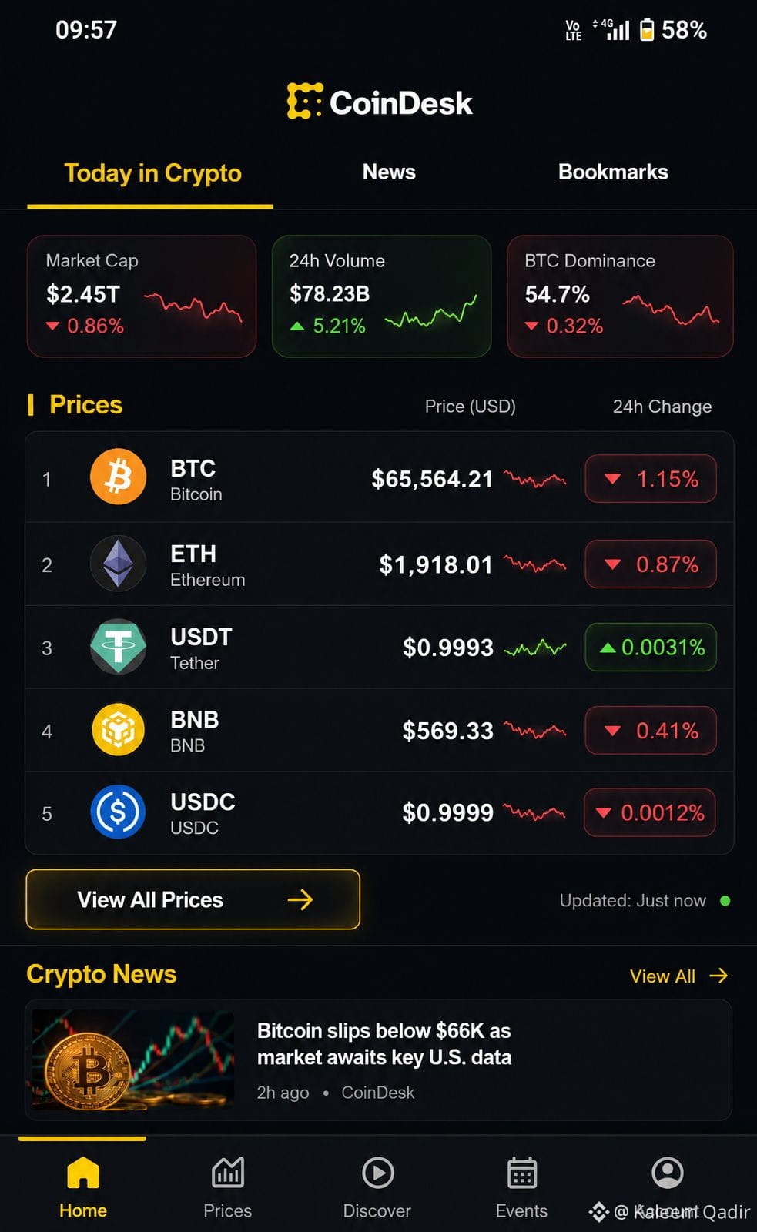
Task: Open Discover play icon in bottom bar
Action: (x=377, y=1173)
